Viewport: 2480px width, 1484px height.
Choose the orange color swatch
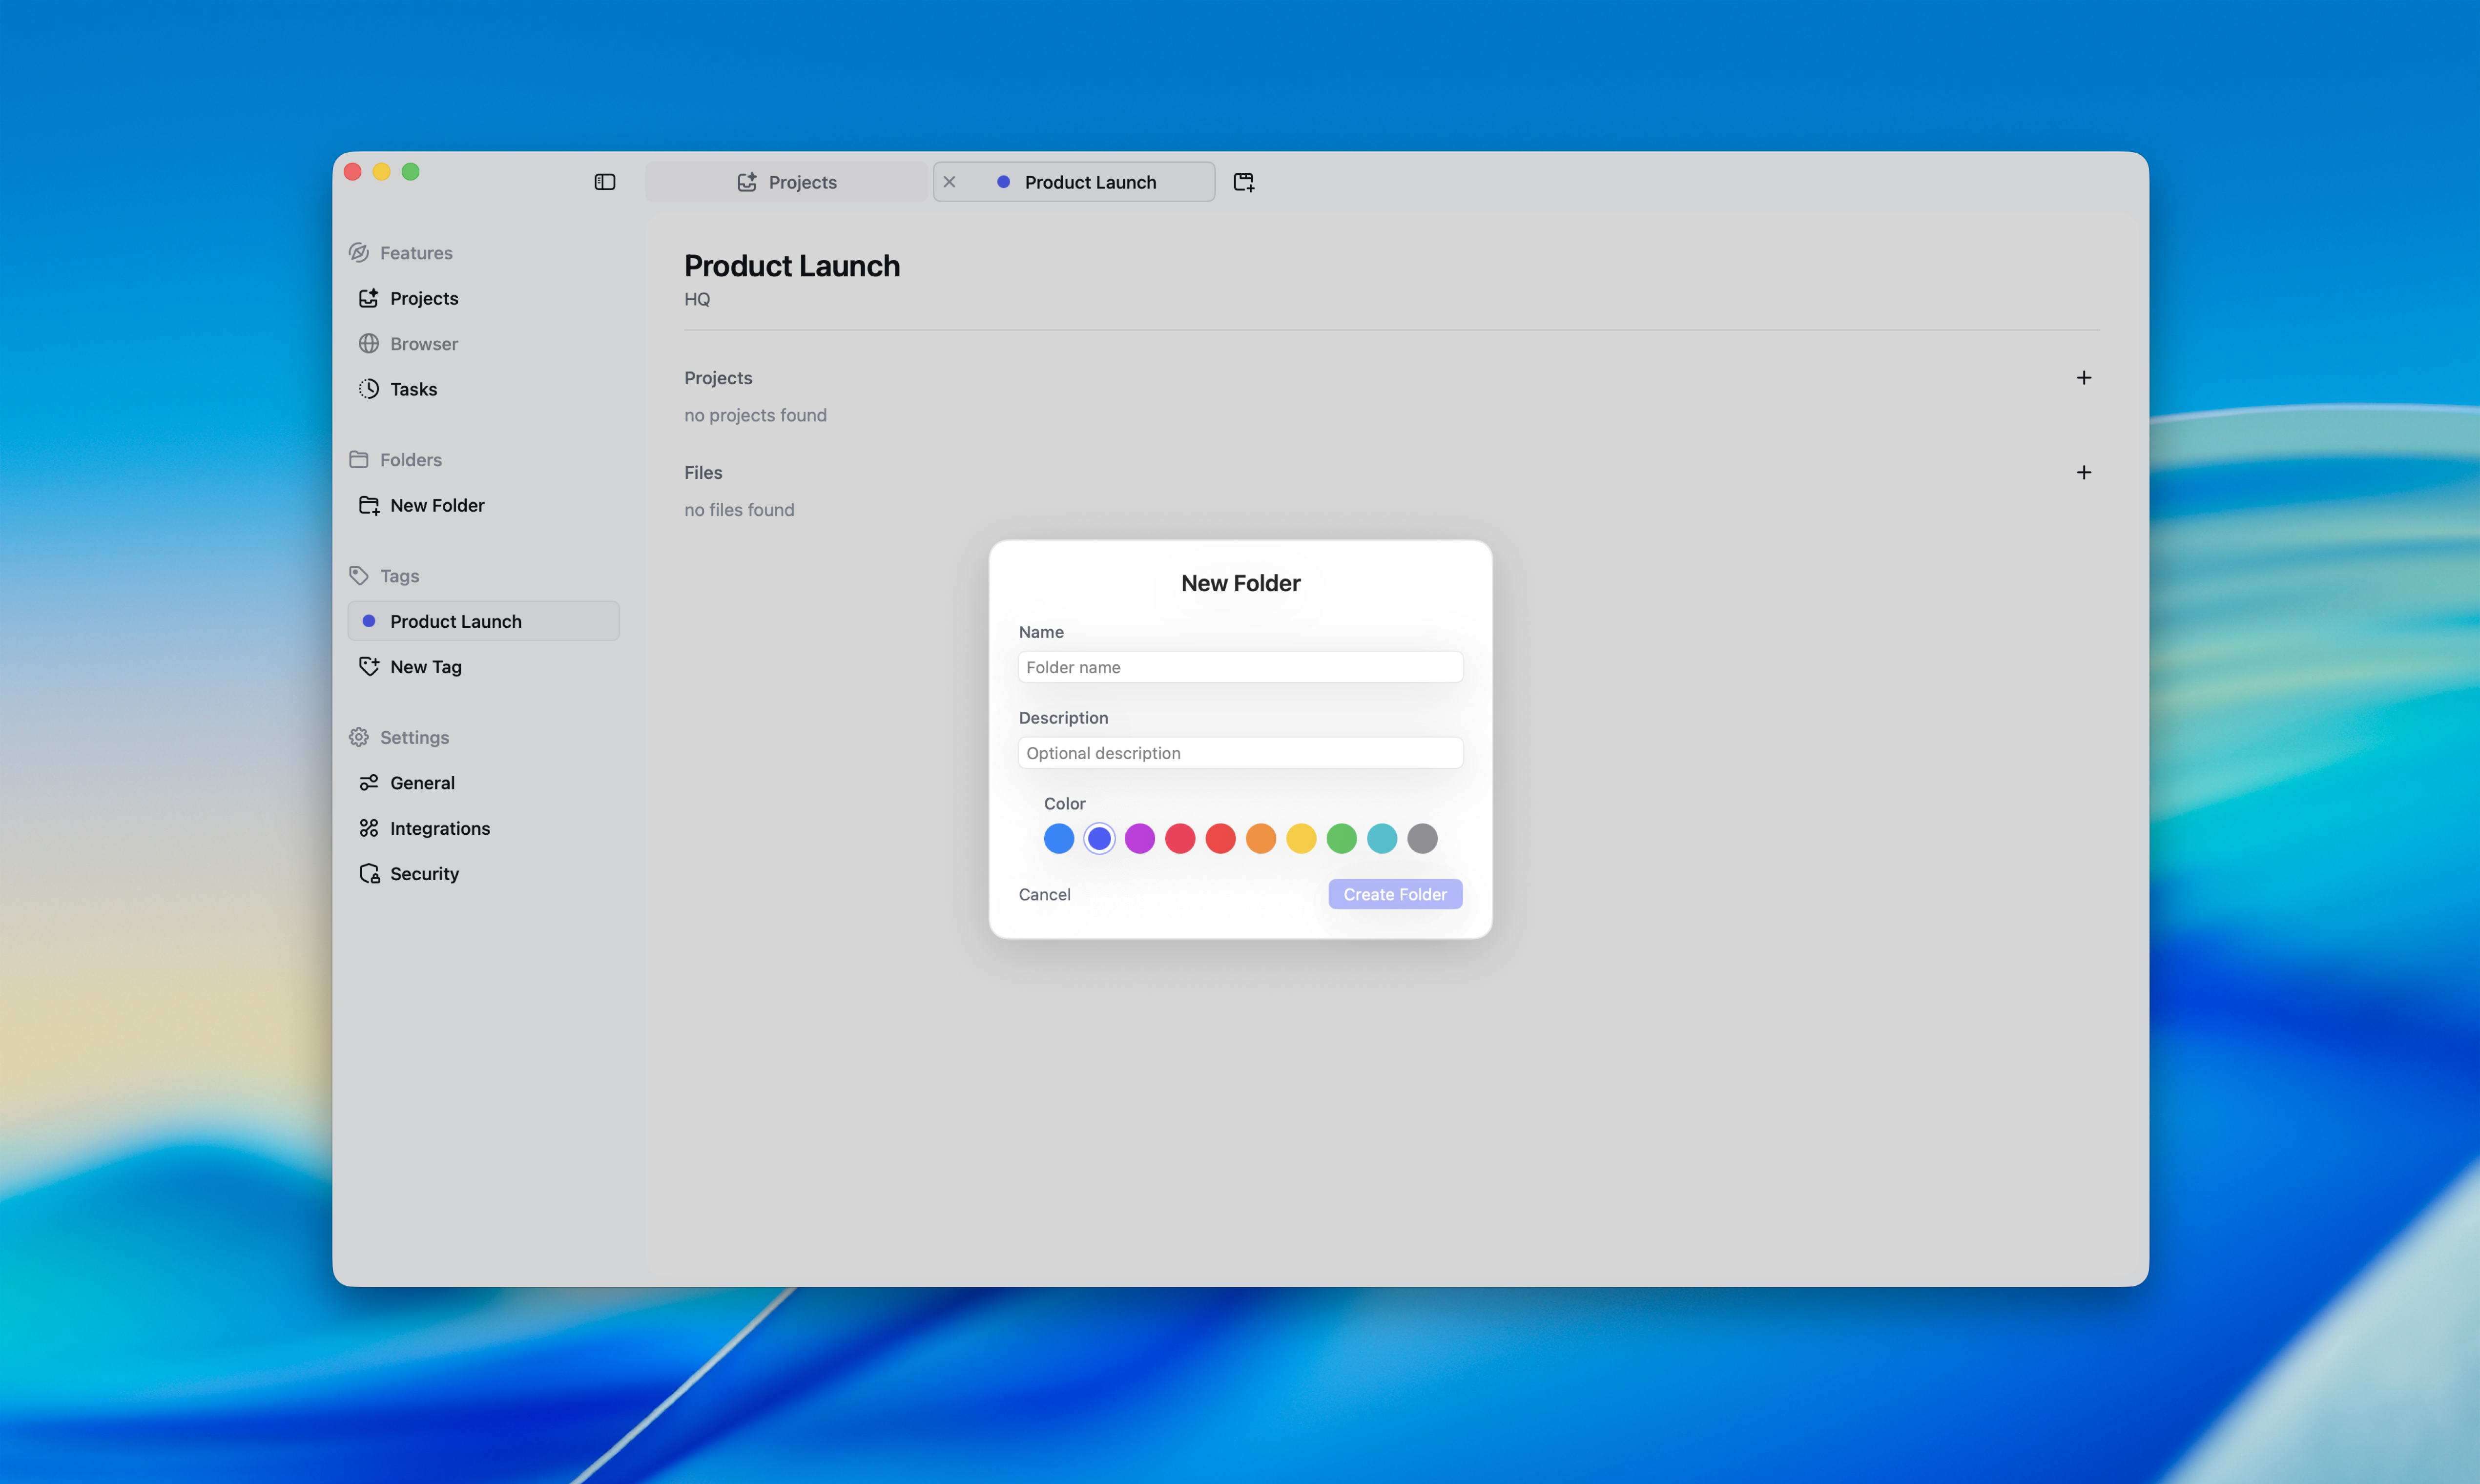click(x=1261, y=839)
